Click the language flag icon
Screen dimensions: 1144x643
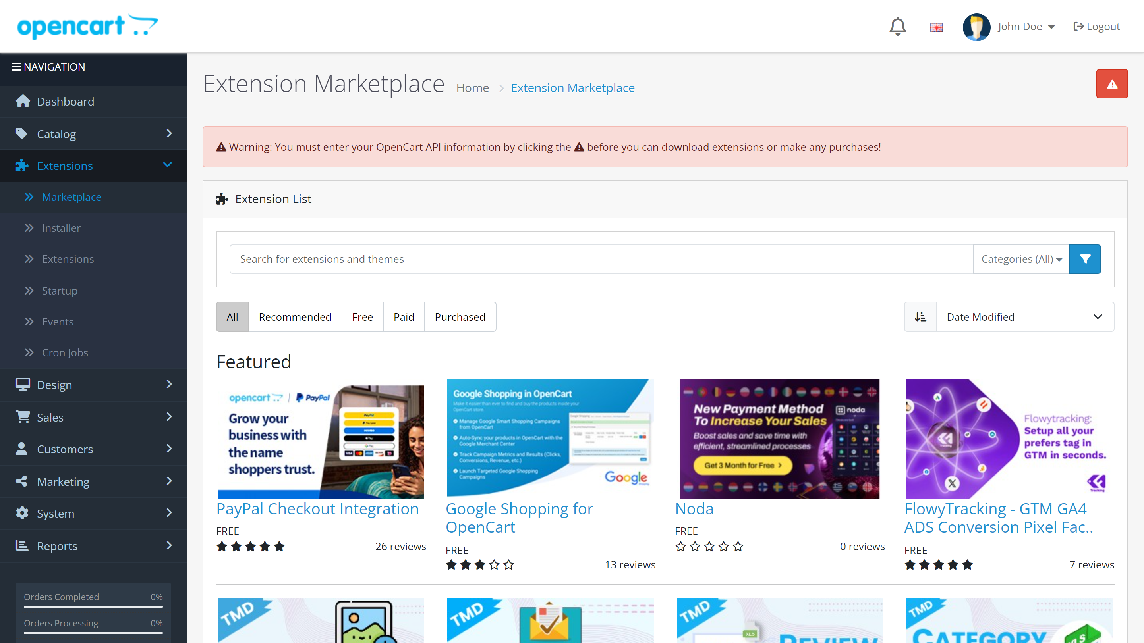click(936, 27)
